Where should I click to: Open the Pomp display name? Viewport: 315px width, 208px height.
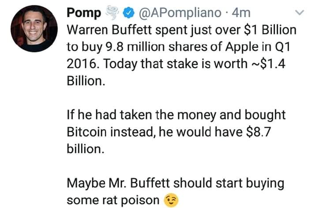pyautogui.click(x=82, y=13)
